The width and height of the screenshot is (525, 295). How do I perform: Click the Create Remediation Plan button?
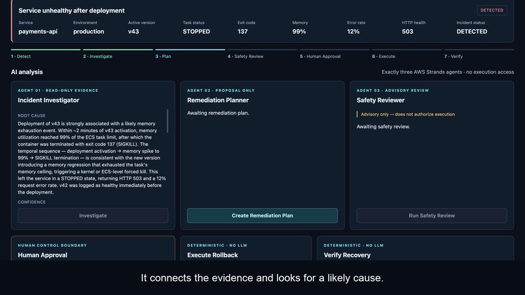point(262,216)
